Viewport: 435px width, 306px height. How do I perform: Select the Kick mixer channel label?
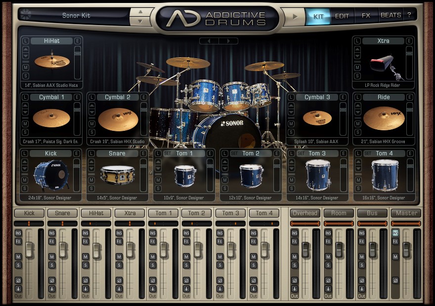[29, 213]
